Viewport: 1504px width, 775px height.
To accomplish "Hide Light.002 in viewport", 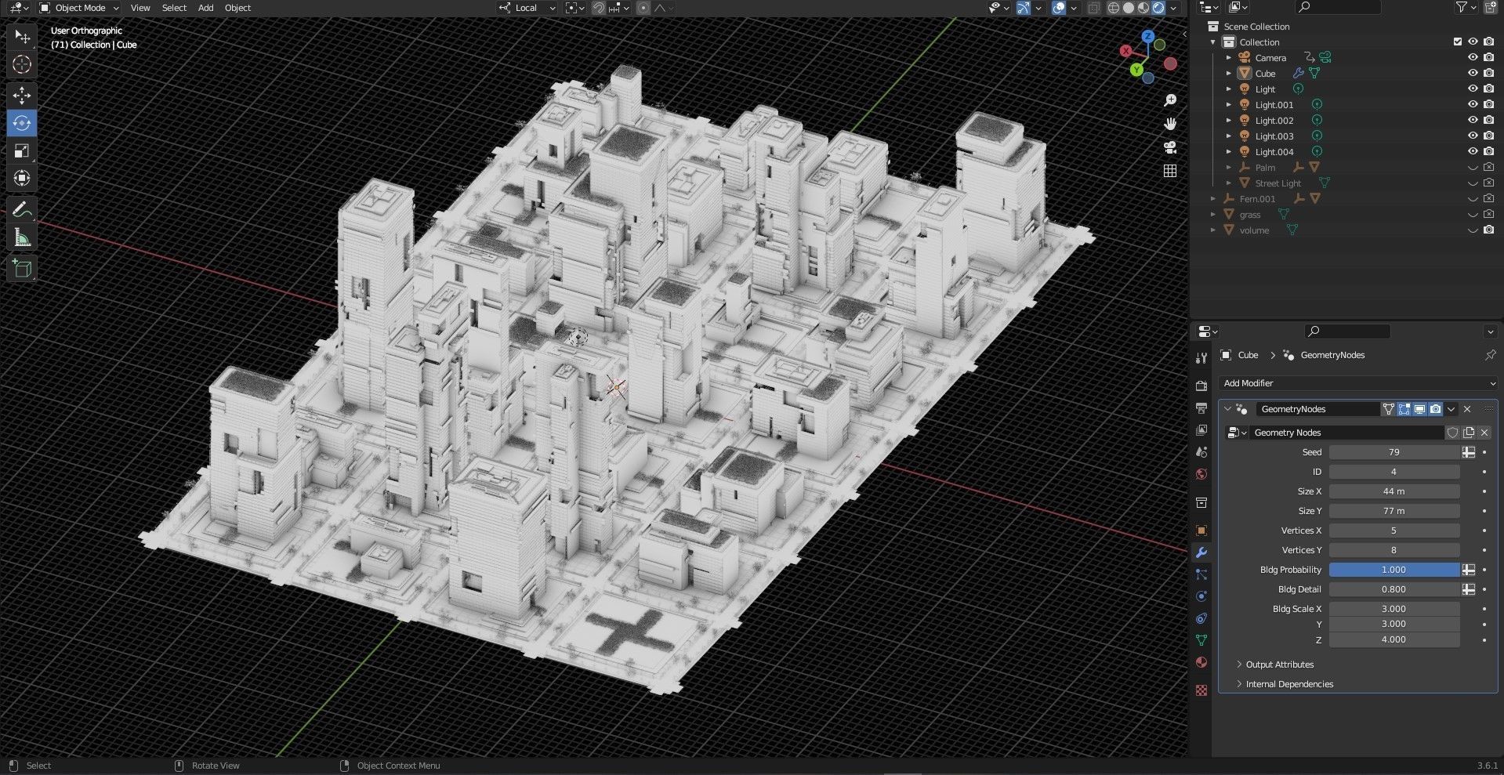I will tap(1473, 120).
